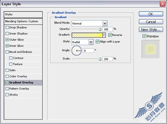Click the yellow gradient swatch
Image resolution: width=167 pixels, height=124 pixels.
(87, 35)
